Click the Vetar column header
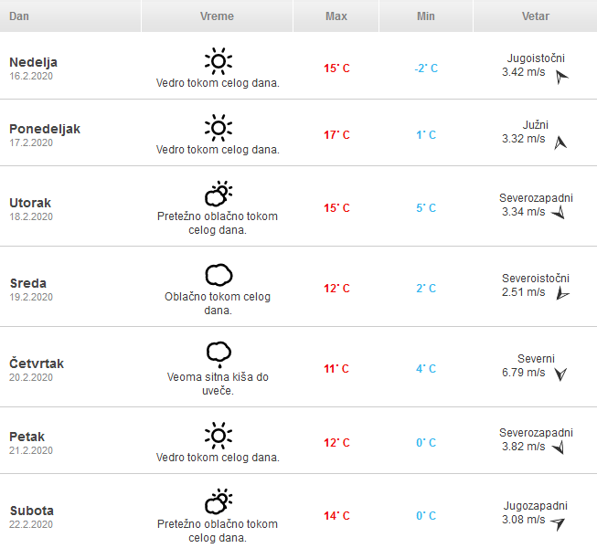 click(x=535, y=16)
